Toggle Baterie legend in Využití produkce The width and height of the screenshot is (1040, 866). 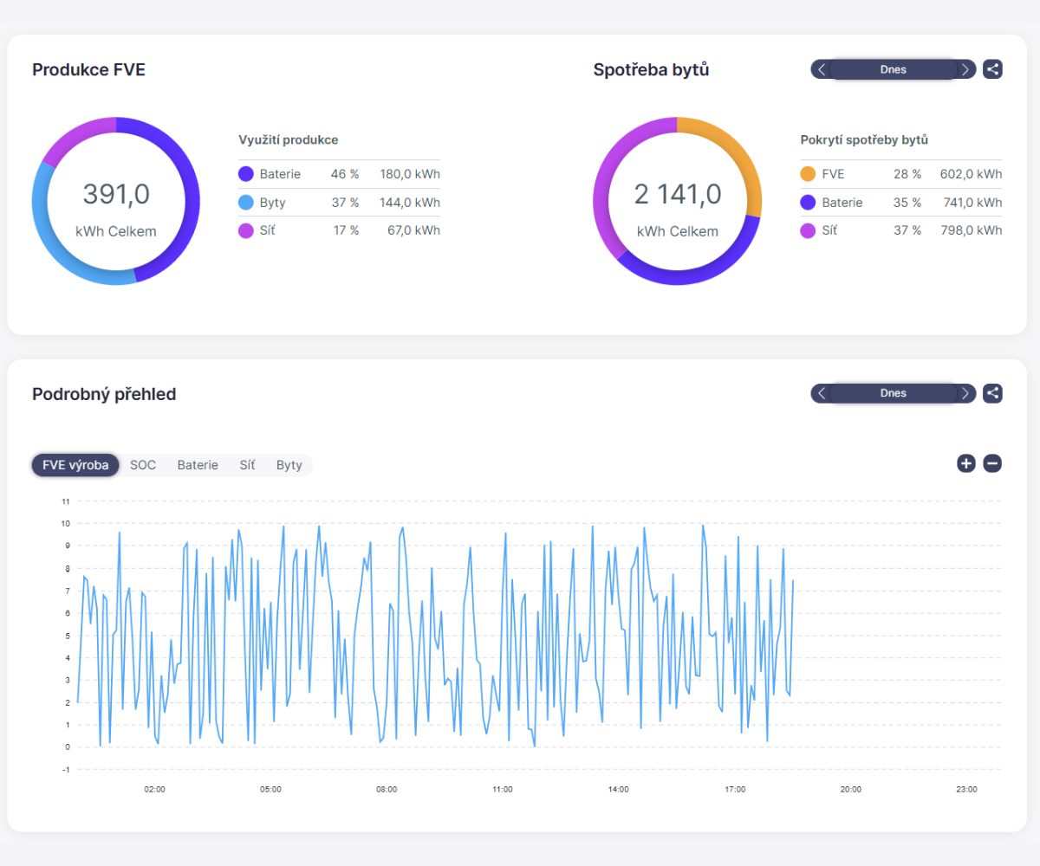pos(280,174)
